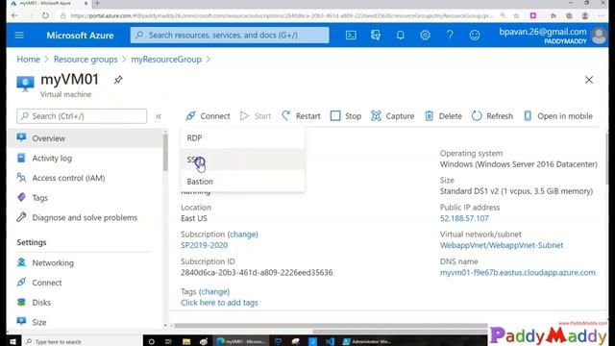
Task: Click the Windows taskbar search box
Action: click(81, 342)
